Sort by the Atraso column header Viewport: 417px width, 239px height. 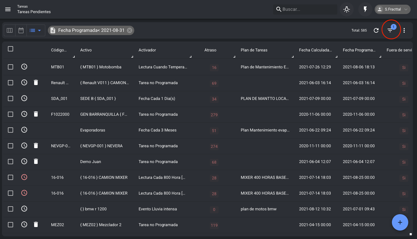point(210,50)
